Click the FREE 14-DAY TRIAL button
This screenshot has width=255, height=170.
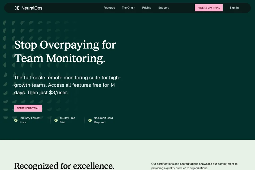pyautogui.click(x=209, y=8)
